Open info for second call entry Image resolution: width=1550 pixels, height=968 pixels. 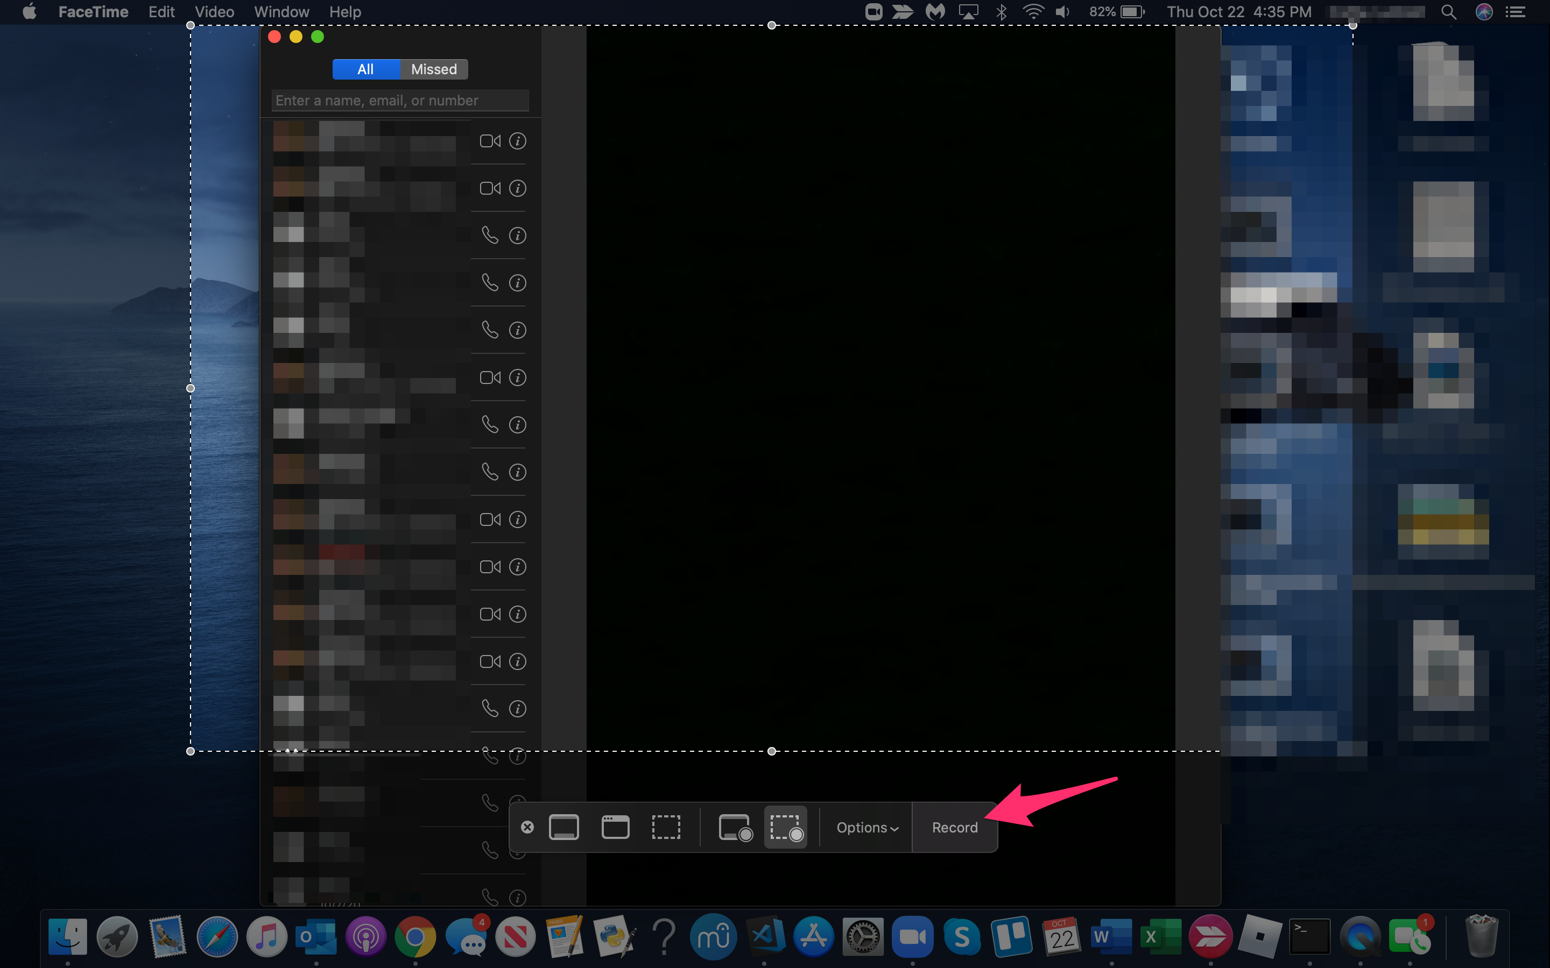(x=518, y=188)
